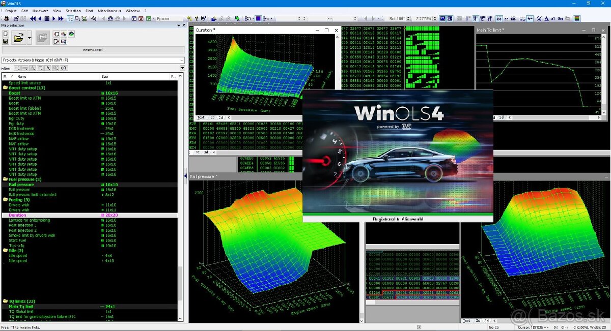Open a project with the folder icon
Viewport: 611px width, 331px height.
click(x=18, y=37)
